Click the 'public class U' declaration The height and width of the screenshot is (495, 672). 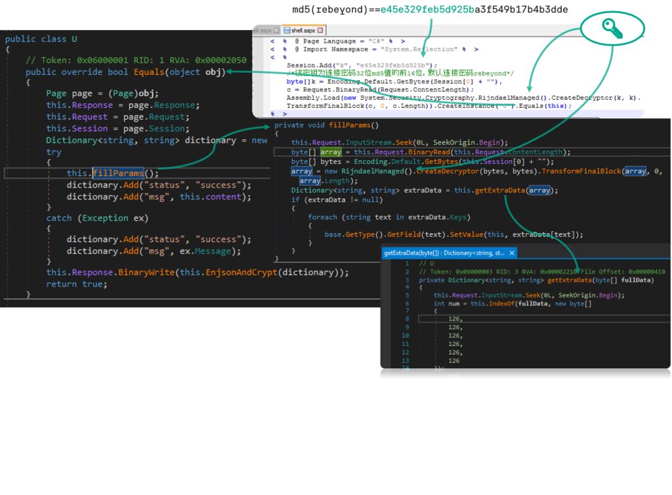[x=41, y=39]
